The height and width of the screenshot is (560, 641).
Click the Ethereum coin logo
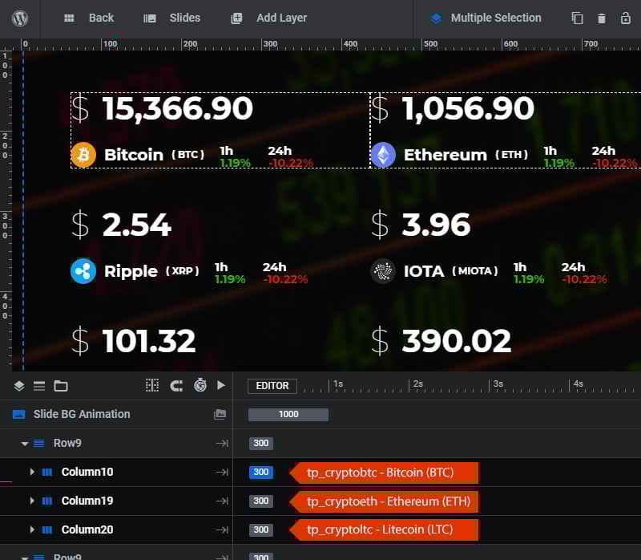pyautogui.click(x=383, y=155)
